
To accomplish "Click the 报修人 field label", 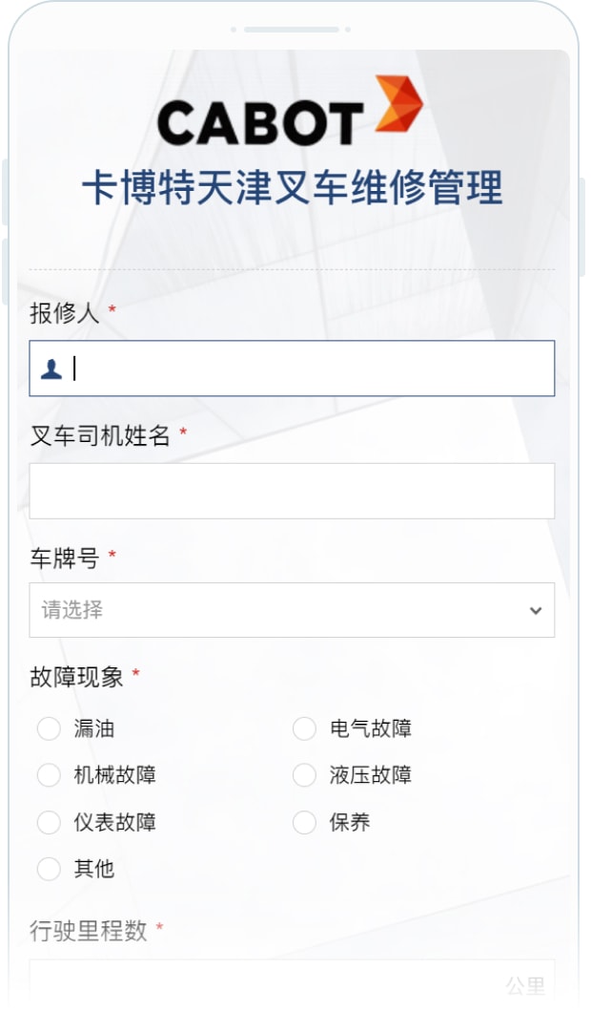I will (x=64, y=313).
